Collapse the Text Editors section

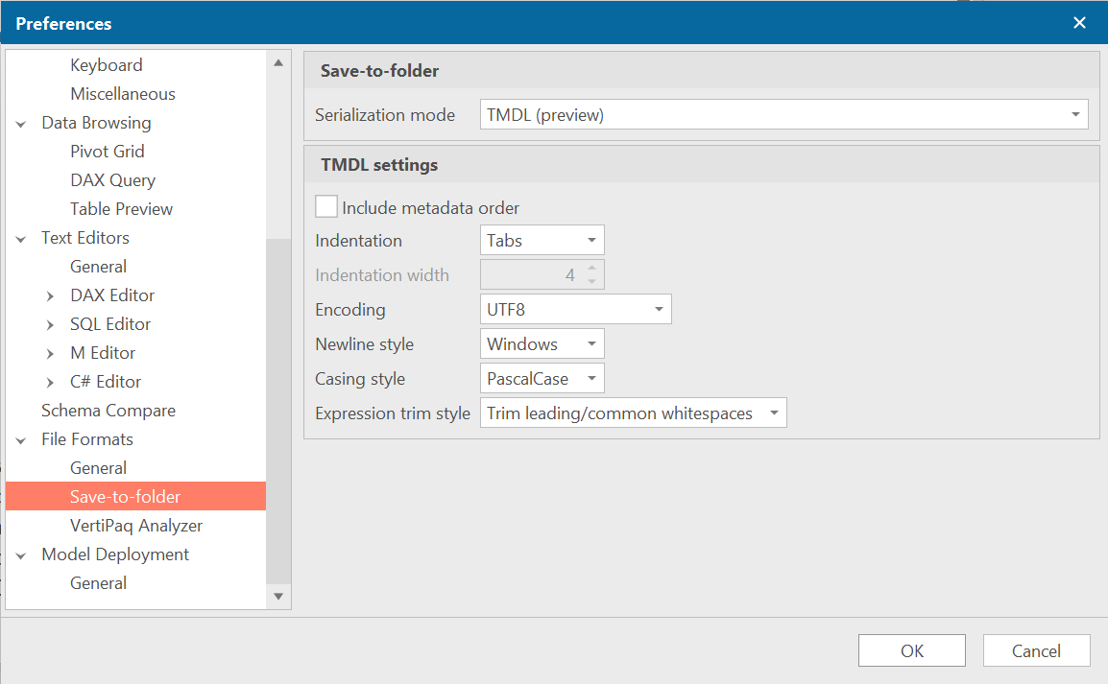21,237
